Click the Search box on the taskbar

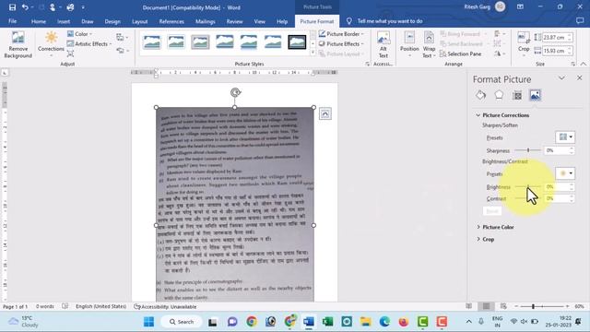[x=182, y=322]
